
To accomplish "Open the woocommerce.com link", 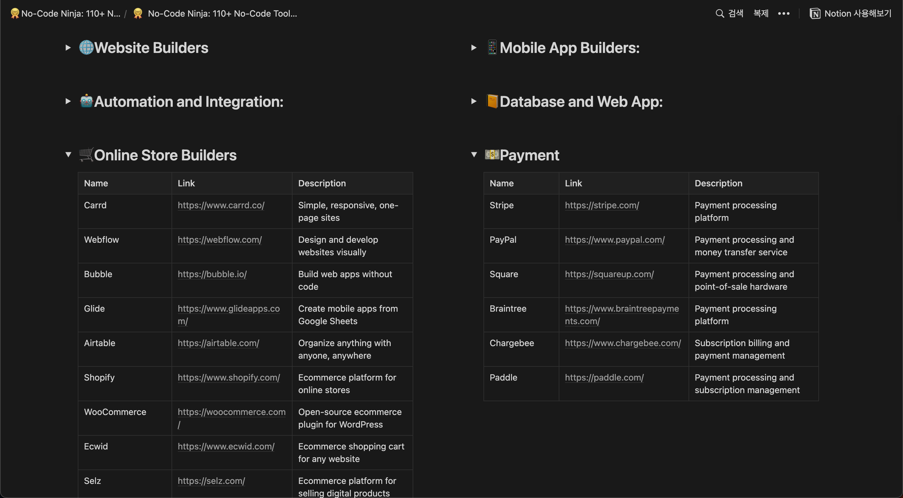I will [231, 418].
